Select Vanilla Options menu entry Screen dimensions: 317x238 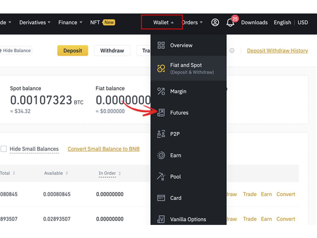tap(189, 219)
